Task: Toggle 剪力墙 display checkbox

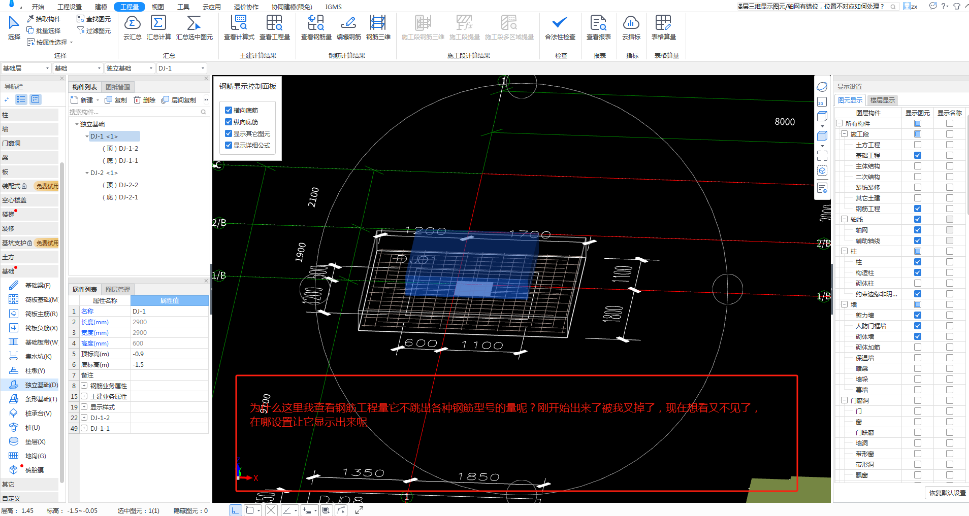Action: click(x=918, y=315)
